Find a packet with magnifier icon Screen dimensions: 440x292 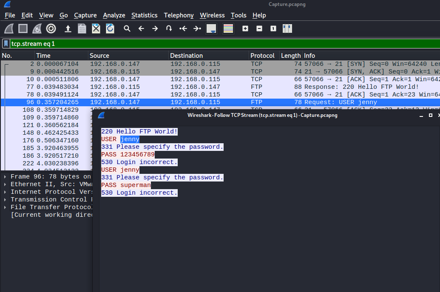[x=127, y=28]
